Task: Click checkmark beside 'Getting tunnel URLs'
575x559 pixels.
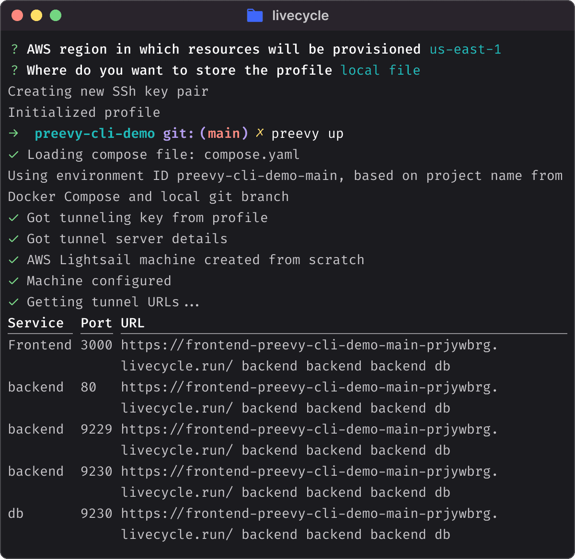Action: [x=14, y=302]
